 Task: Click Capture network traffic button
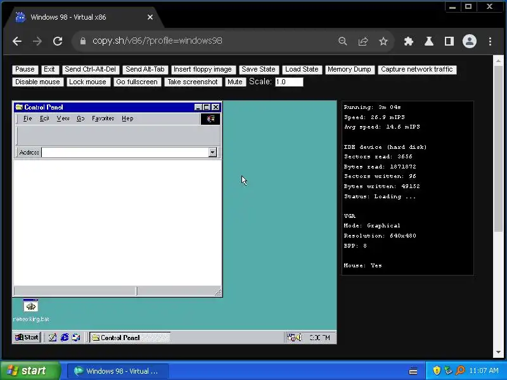point(417,70)
